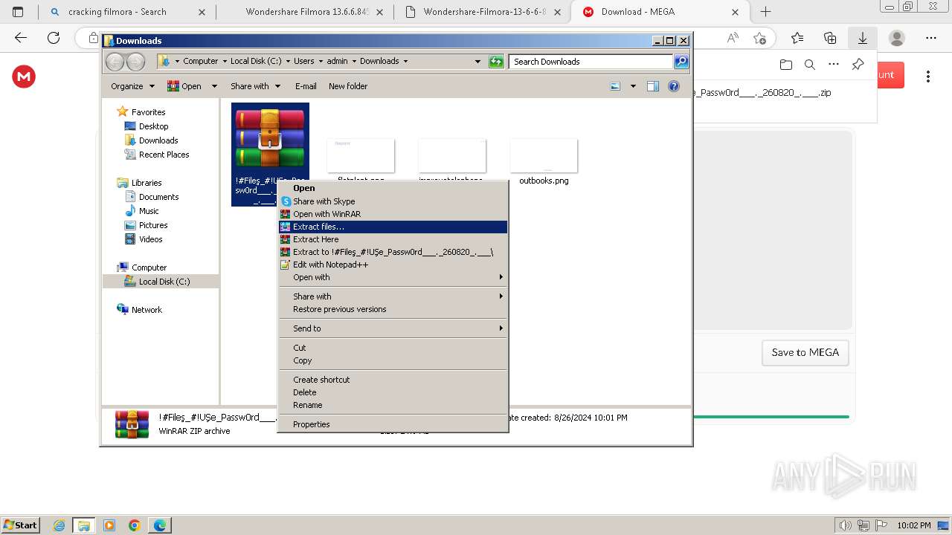Image resolution: width=952 pixels, height=535 pixels.
Task: Select Recent Places in Favorites
Action: (164, 155)
